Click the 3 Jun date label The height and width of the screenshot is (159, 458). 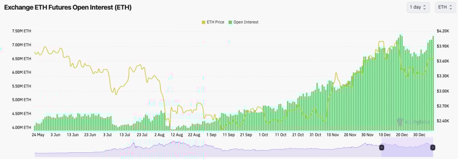tap(55, 135)
